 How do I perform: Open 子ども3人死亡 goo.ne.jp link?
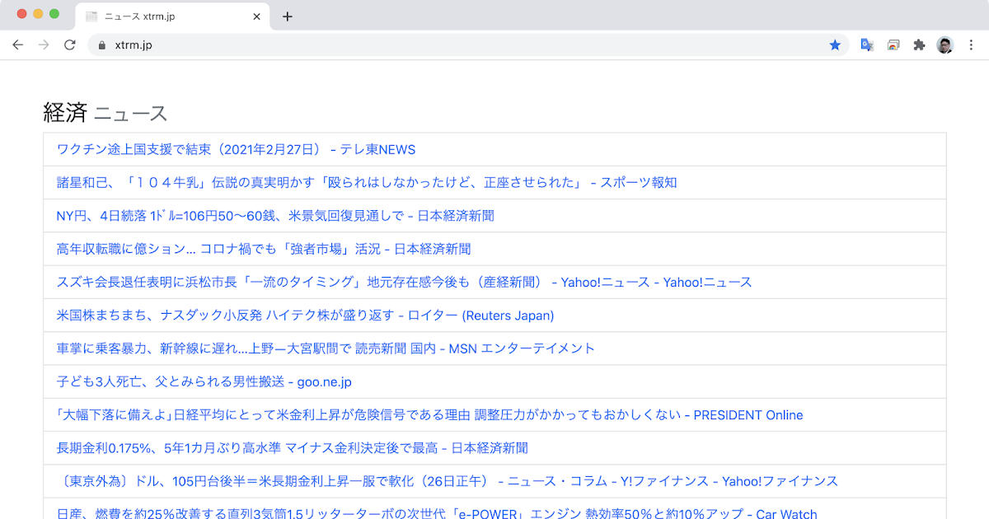tap(204, 381)
